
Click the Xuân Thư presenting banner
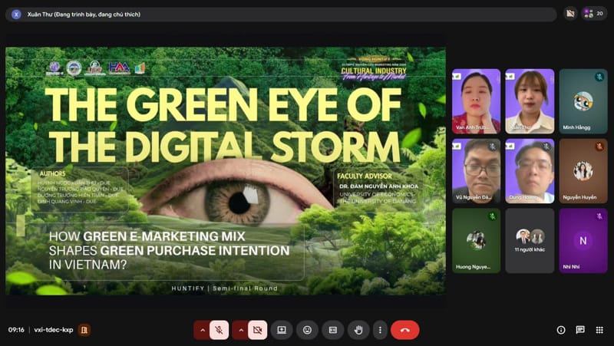[280, 15]
